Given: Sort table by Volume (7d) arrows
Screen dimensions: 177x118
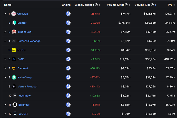Looking at the screenshot, I should [x=156, y=5].
